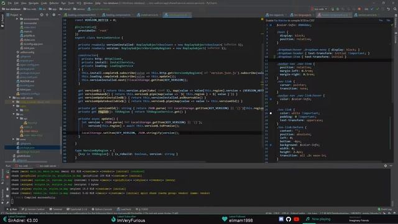Open Project panel settings gear

tap(53, 15)
